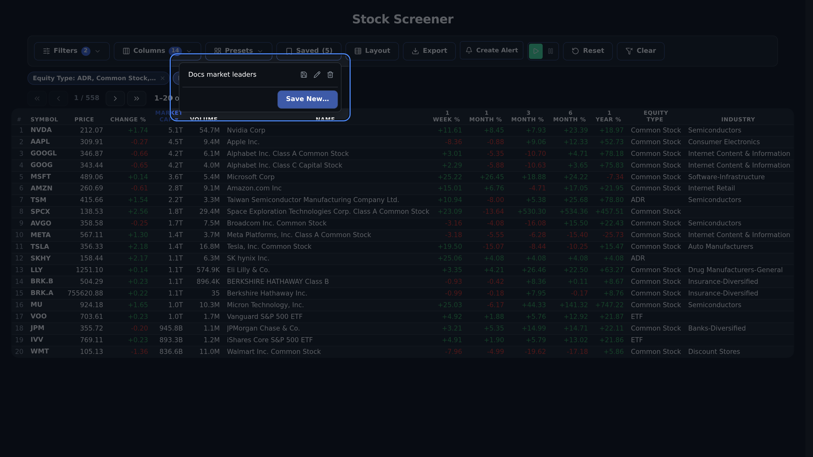This screenshot has width=813, height=457.
Task: Pause live updates with the pause button
Action: pyautogui.click(x=550, y=51)
